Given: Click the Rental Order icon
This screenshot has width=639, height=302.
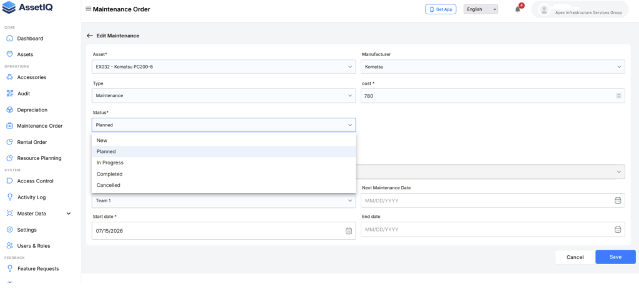Looking at the screenshot, I should 10,142.
